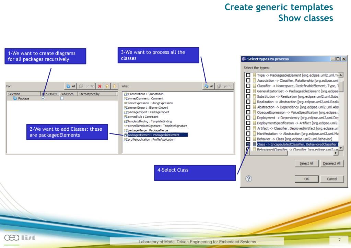This screenshot has height=248, width=351.
Task: Click the Specific button in the For toolbar
Action: pos(86,86)
